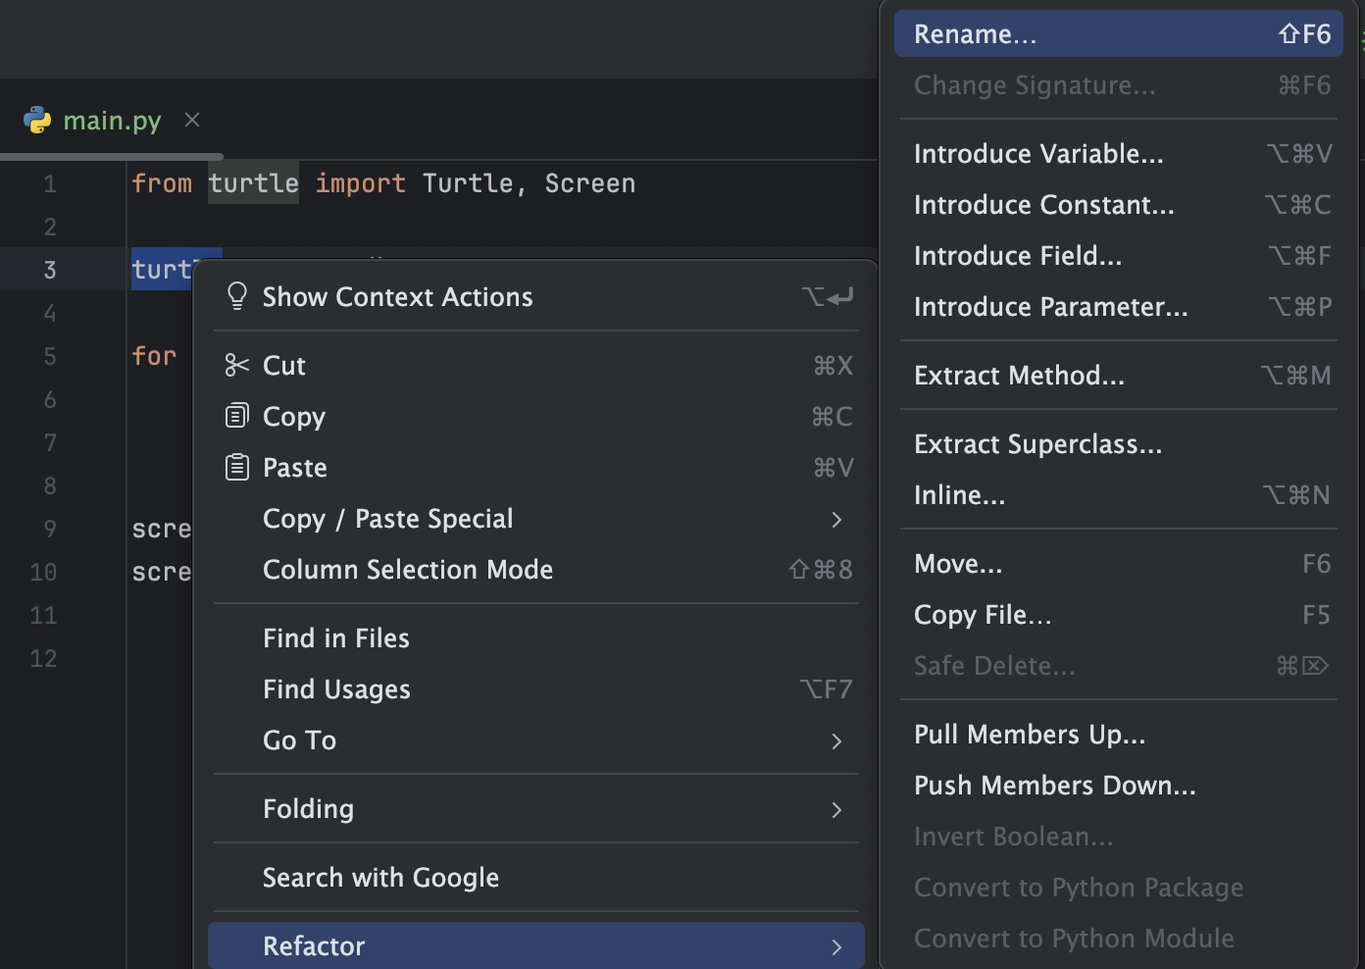Click the Paste clipboard icon

point(235,467)
